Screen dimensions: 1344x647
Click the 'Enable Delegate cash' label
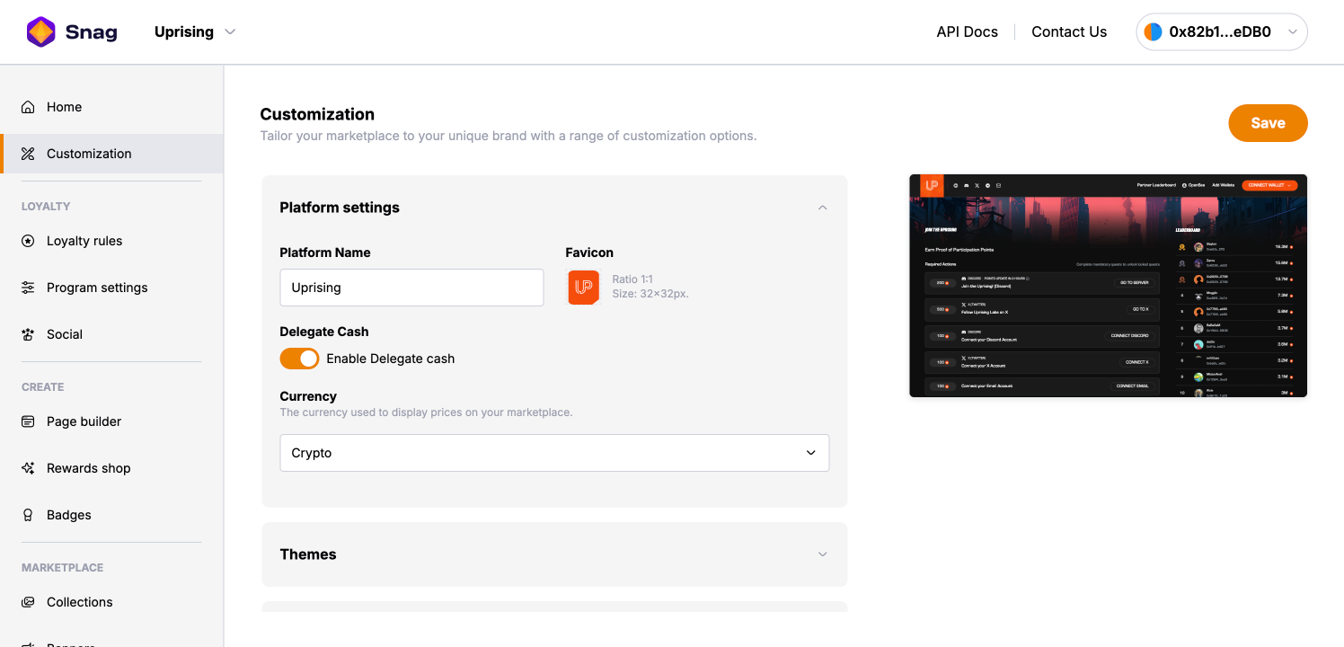391,359
